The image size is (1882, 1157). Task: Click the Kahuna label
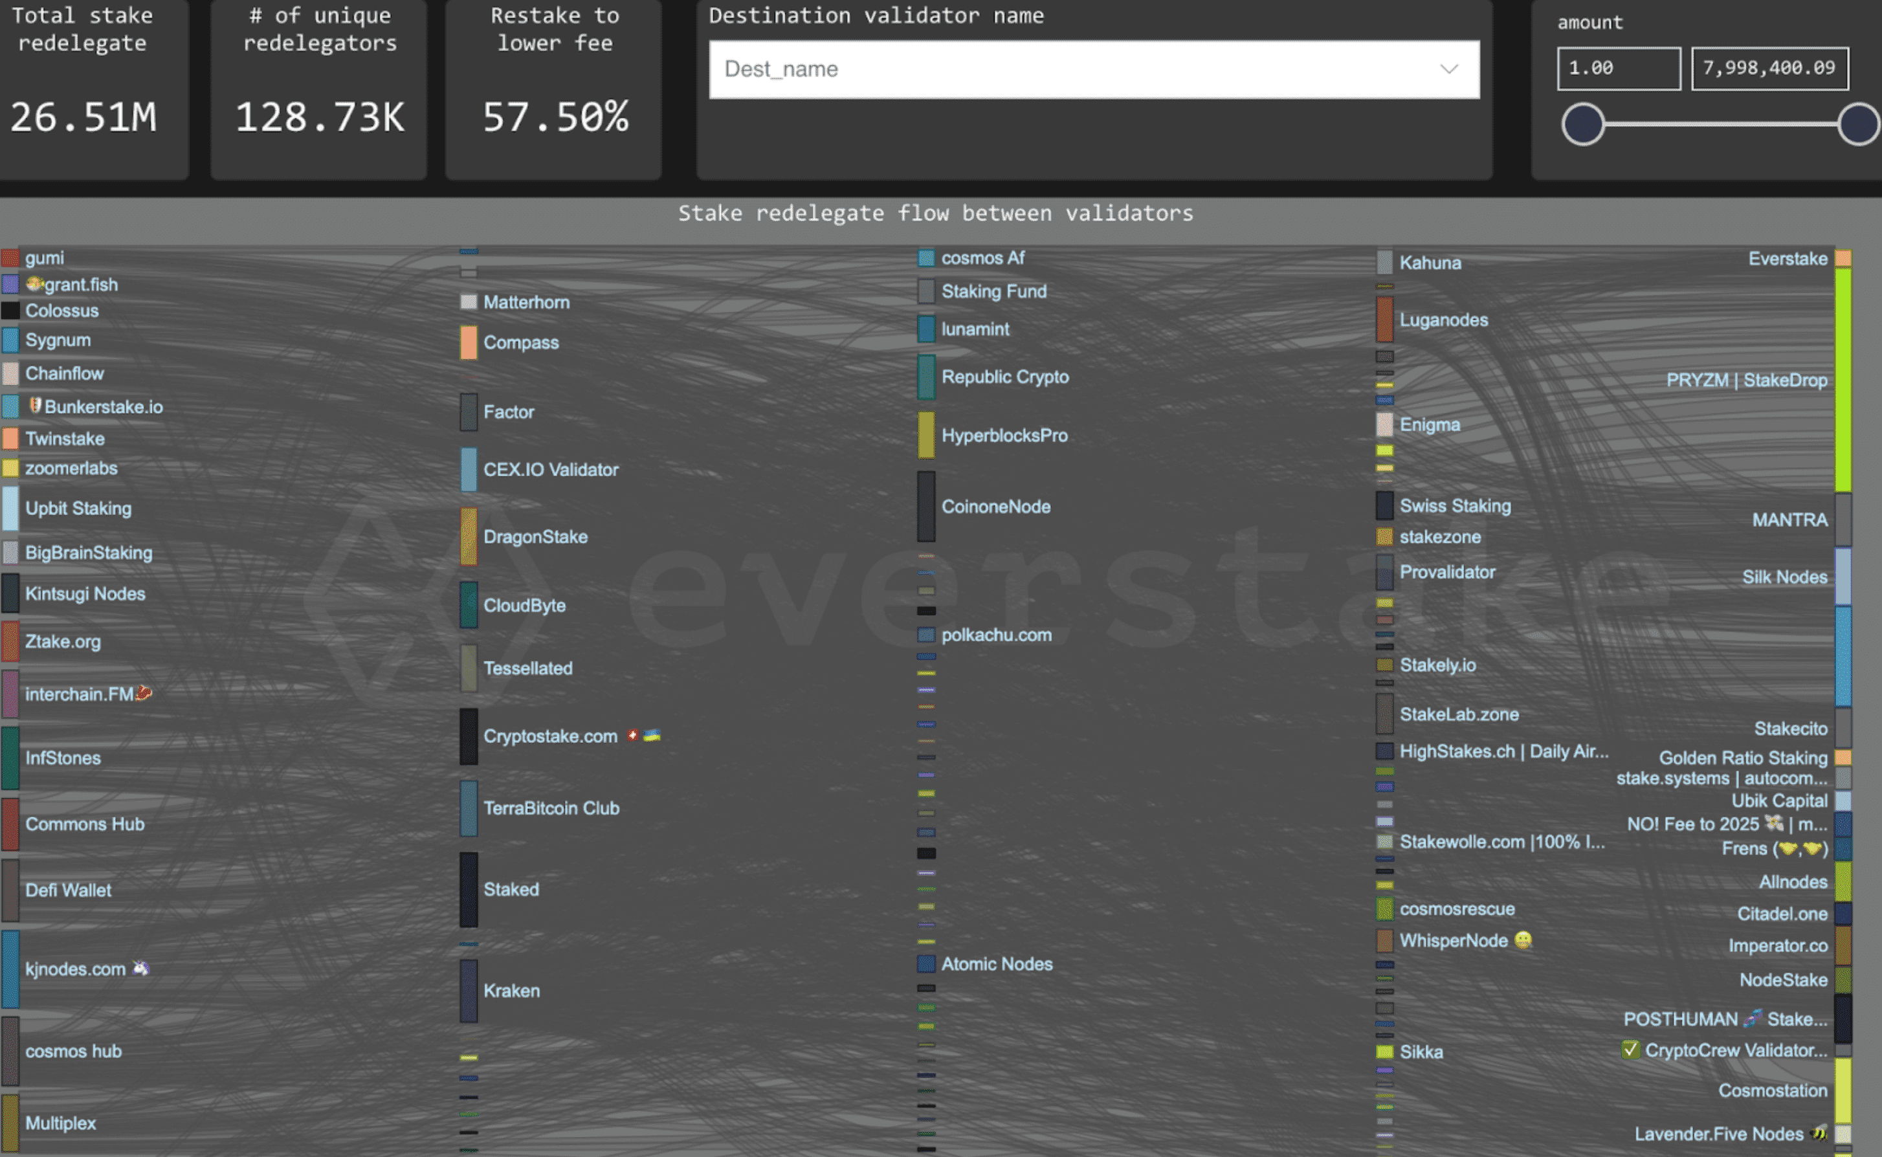1430,263
